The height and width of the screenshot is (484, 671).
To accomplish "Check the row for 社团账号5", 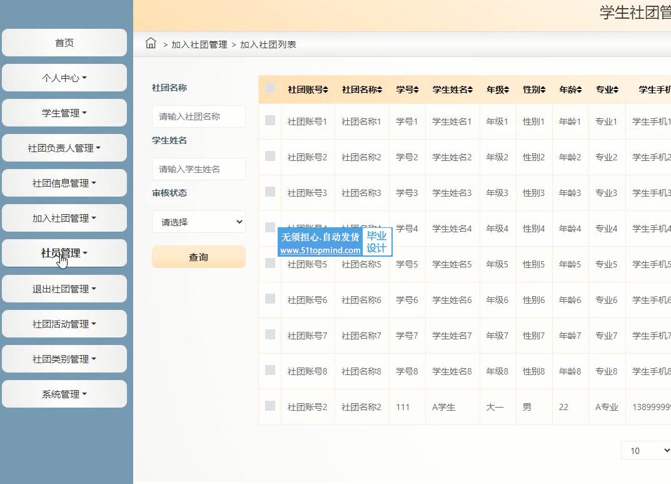I will [270, 263].
